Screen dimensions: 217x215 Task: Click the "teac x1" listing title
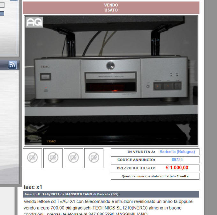click(x=33, y=187)
